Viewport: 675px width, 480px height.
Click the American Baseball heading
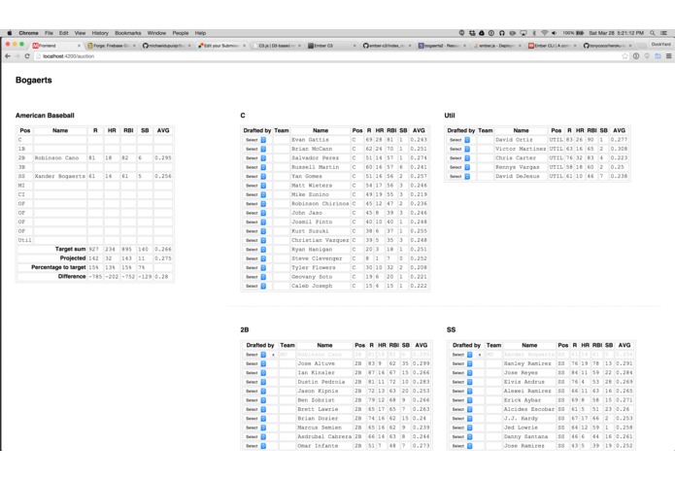click(45, 116)
